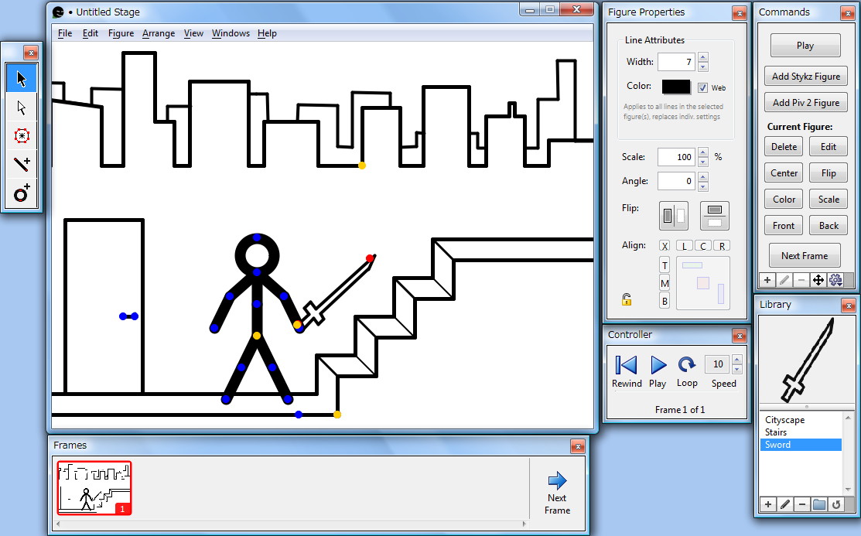The height and width of the screenshot is (536, 861).
Task: Click the yellow unlocked padlock icon
Action: 627,299
